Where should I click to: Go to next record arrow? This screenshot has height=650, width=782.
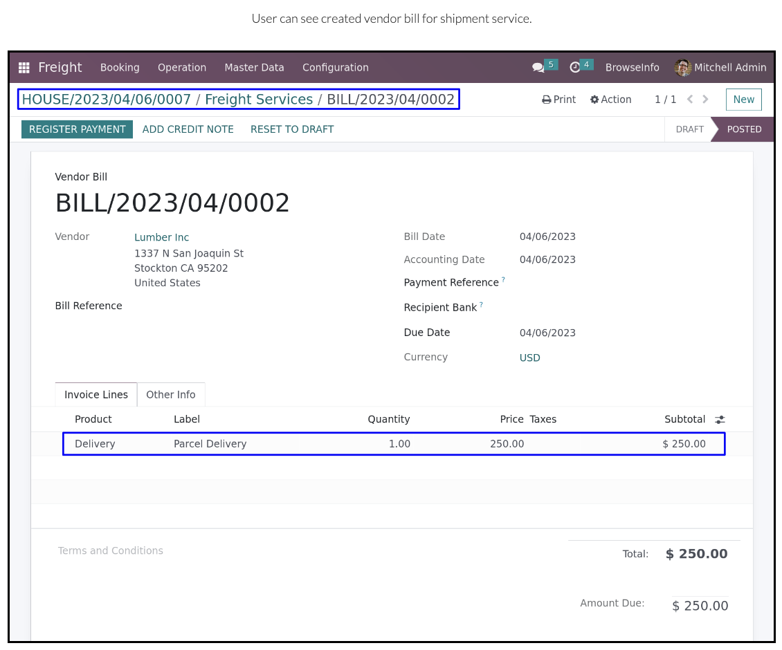(x=705, y=99)
